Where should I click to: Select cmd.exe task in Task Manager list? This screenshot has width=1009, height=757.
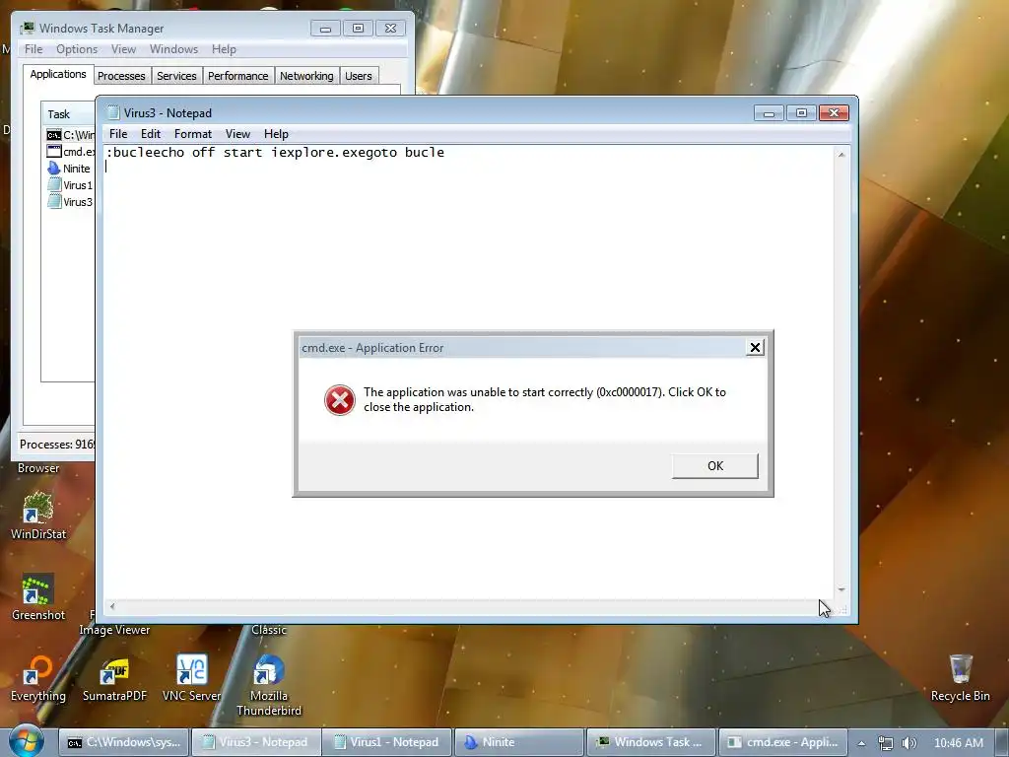pos(71,151)
